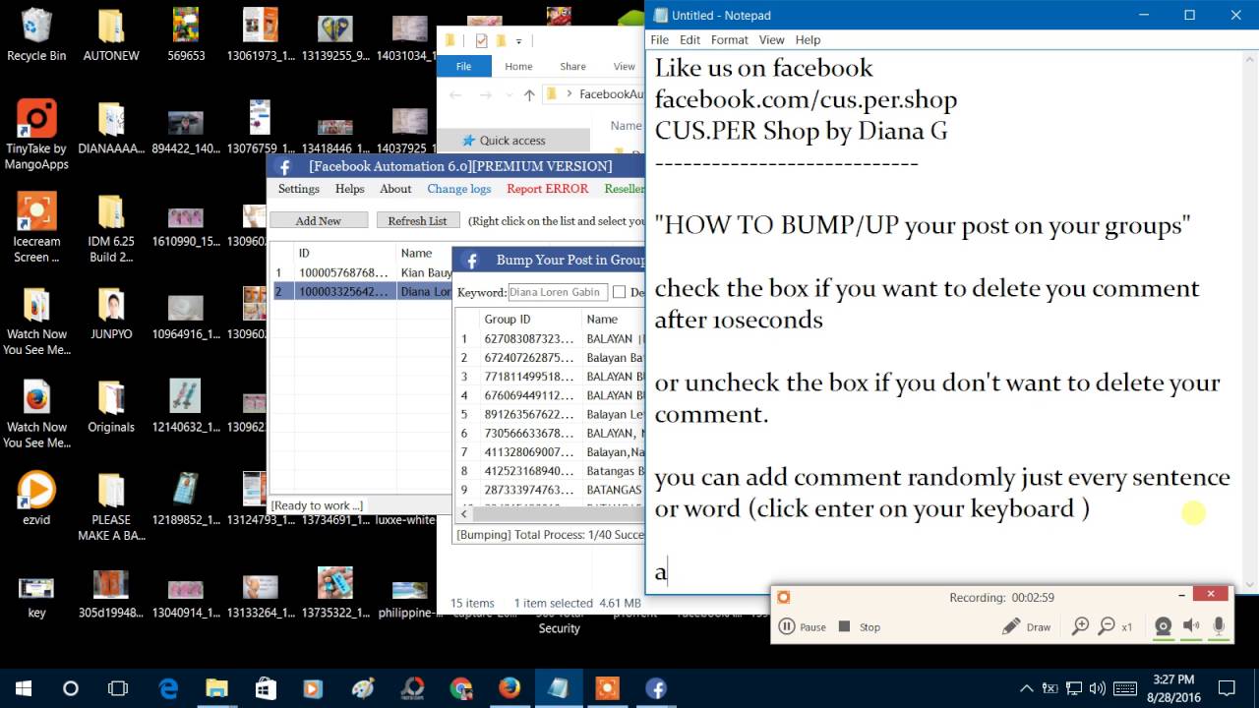Launch Microsoft Edge from taskbar
The image size is (1259, 708).
[168, 688]
